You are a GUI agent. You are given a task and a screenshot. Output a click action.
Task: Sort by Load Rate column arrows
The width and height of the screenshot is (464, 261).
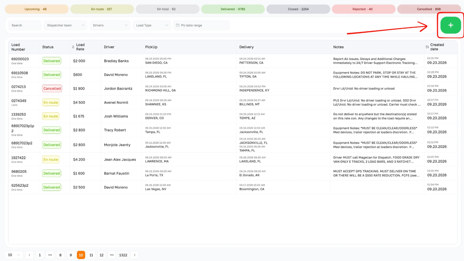pos(73,47)
